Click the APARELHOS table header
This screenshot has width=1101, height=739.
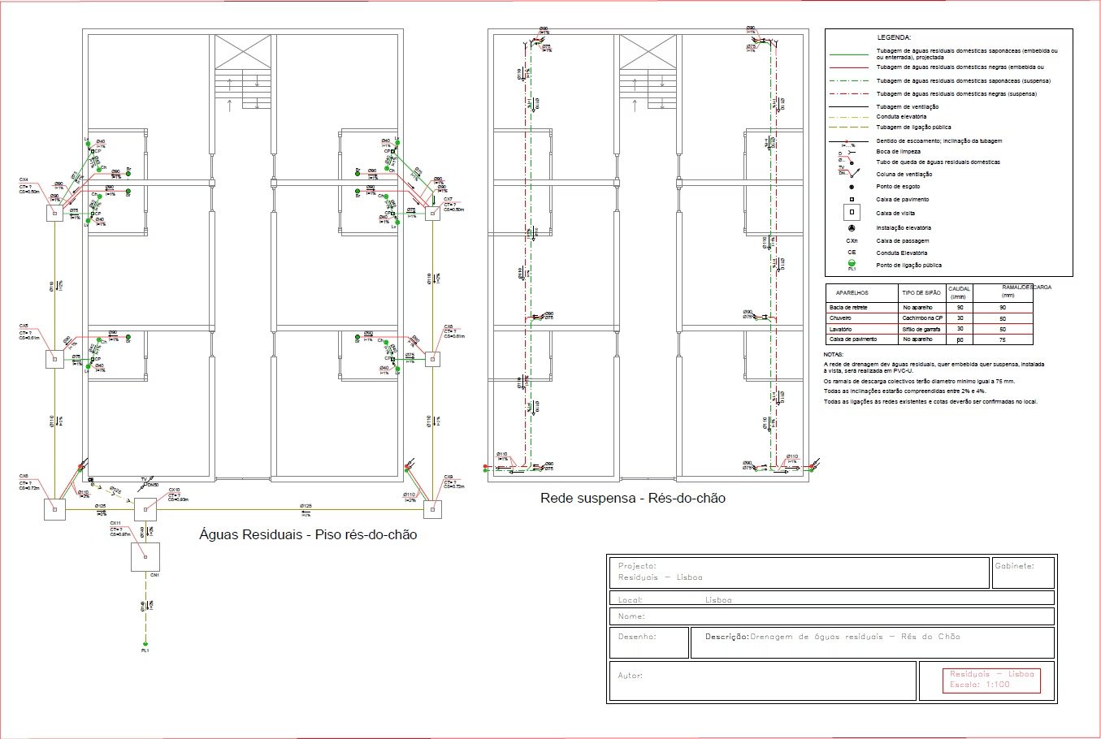(852, 292)
